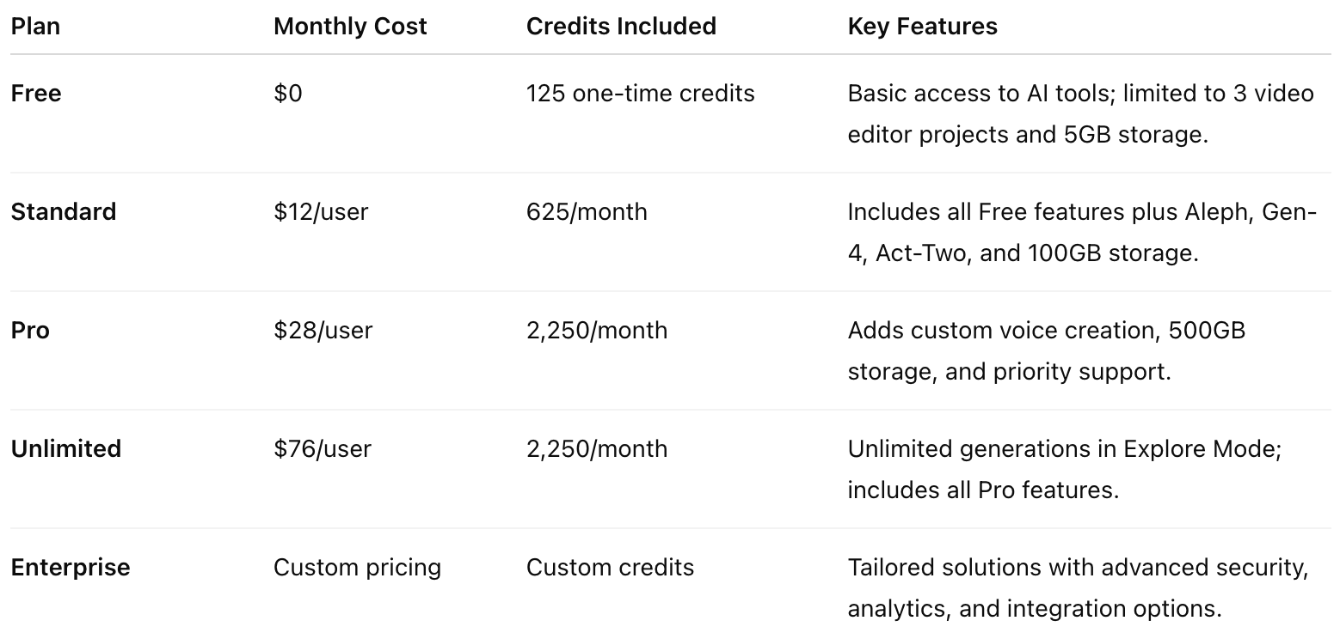
Task: Click the $0 monthly cost cell
Action: [x=288, y=93]
